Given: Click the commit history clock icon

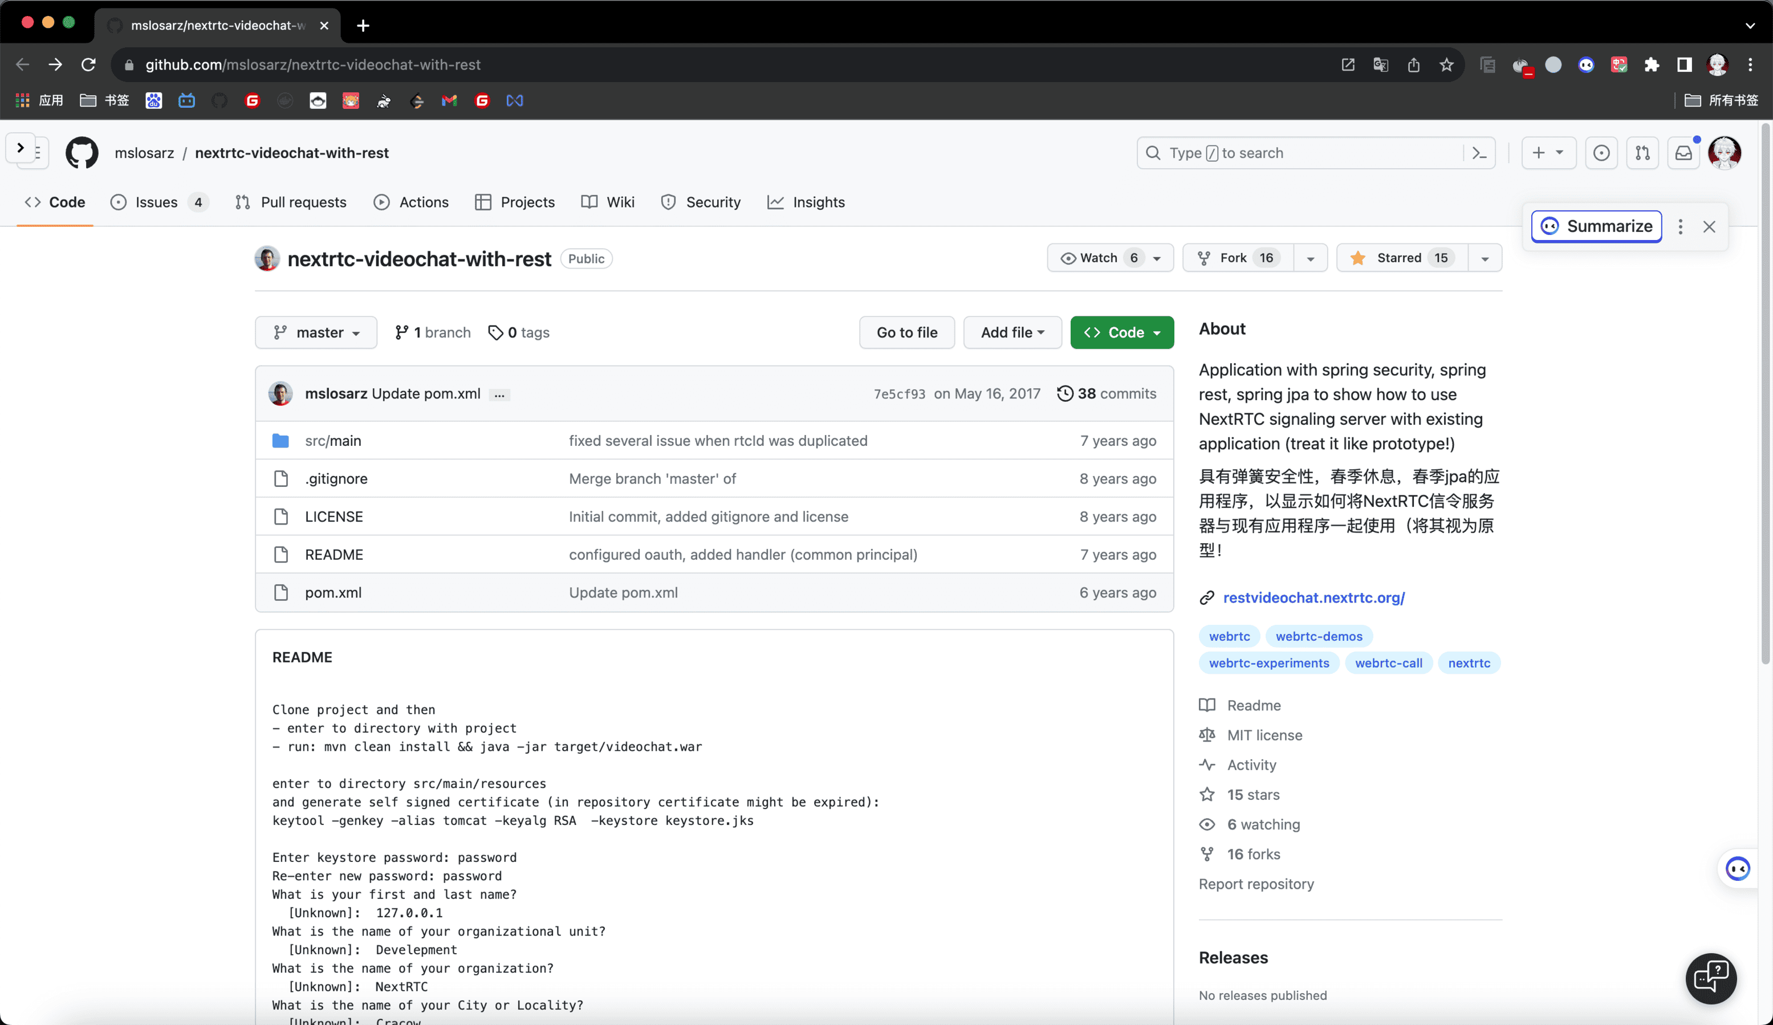Looking at the screenshot, I should click(x=1065, y=393).
